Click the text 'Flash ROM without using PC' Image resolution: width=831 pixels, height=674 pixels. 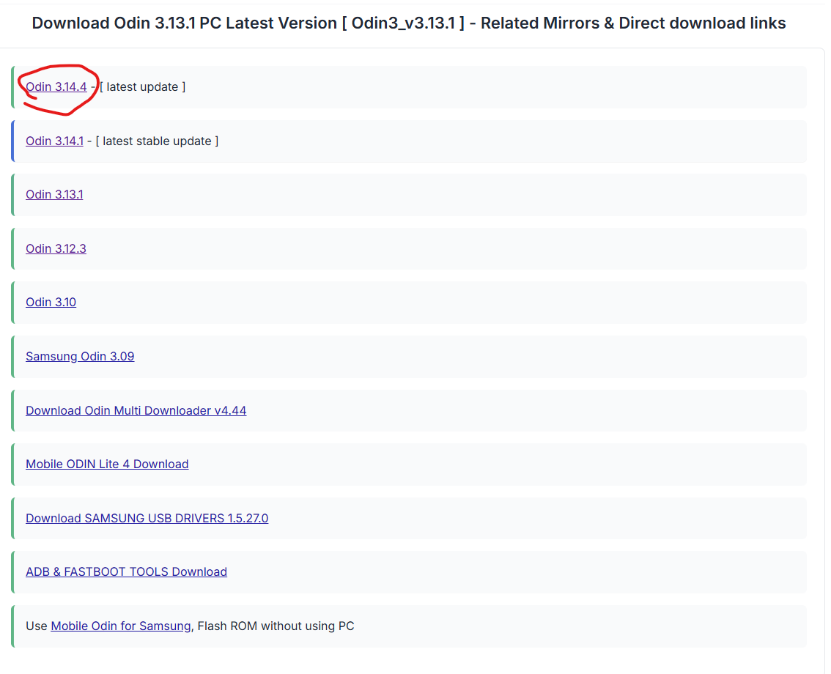[276, 626]
